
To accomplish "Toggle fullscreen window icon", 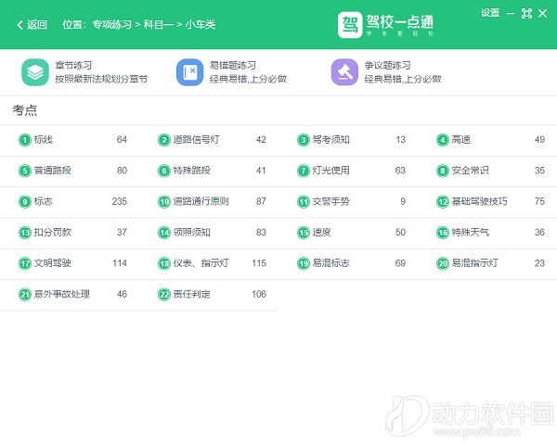I will point(526,14).
